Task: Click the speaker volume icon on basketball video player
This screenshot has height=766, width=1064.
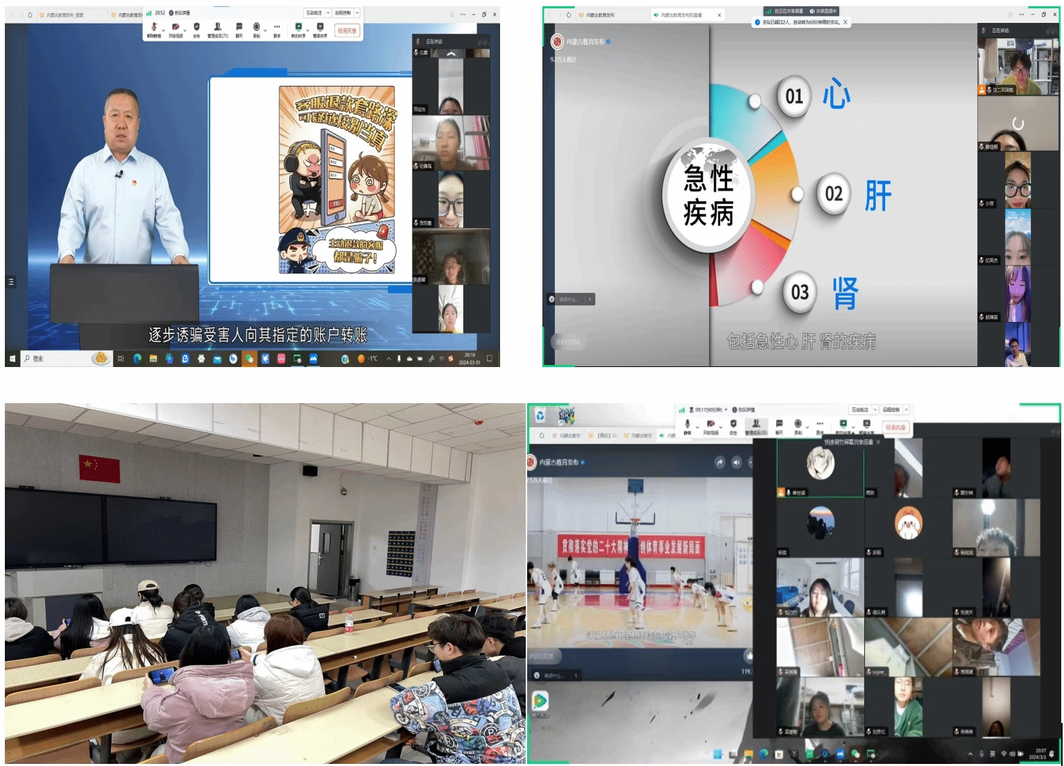Action: pyautogui.click(x=737, y=462)
